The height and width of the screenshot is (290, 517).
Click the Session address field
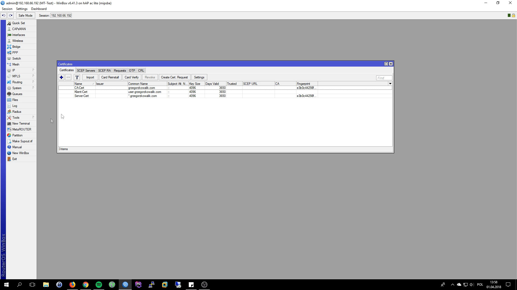click(61, 16)
